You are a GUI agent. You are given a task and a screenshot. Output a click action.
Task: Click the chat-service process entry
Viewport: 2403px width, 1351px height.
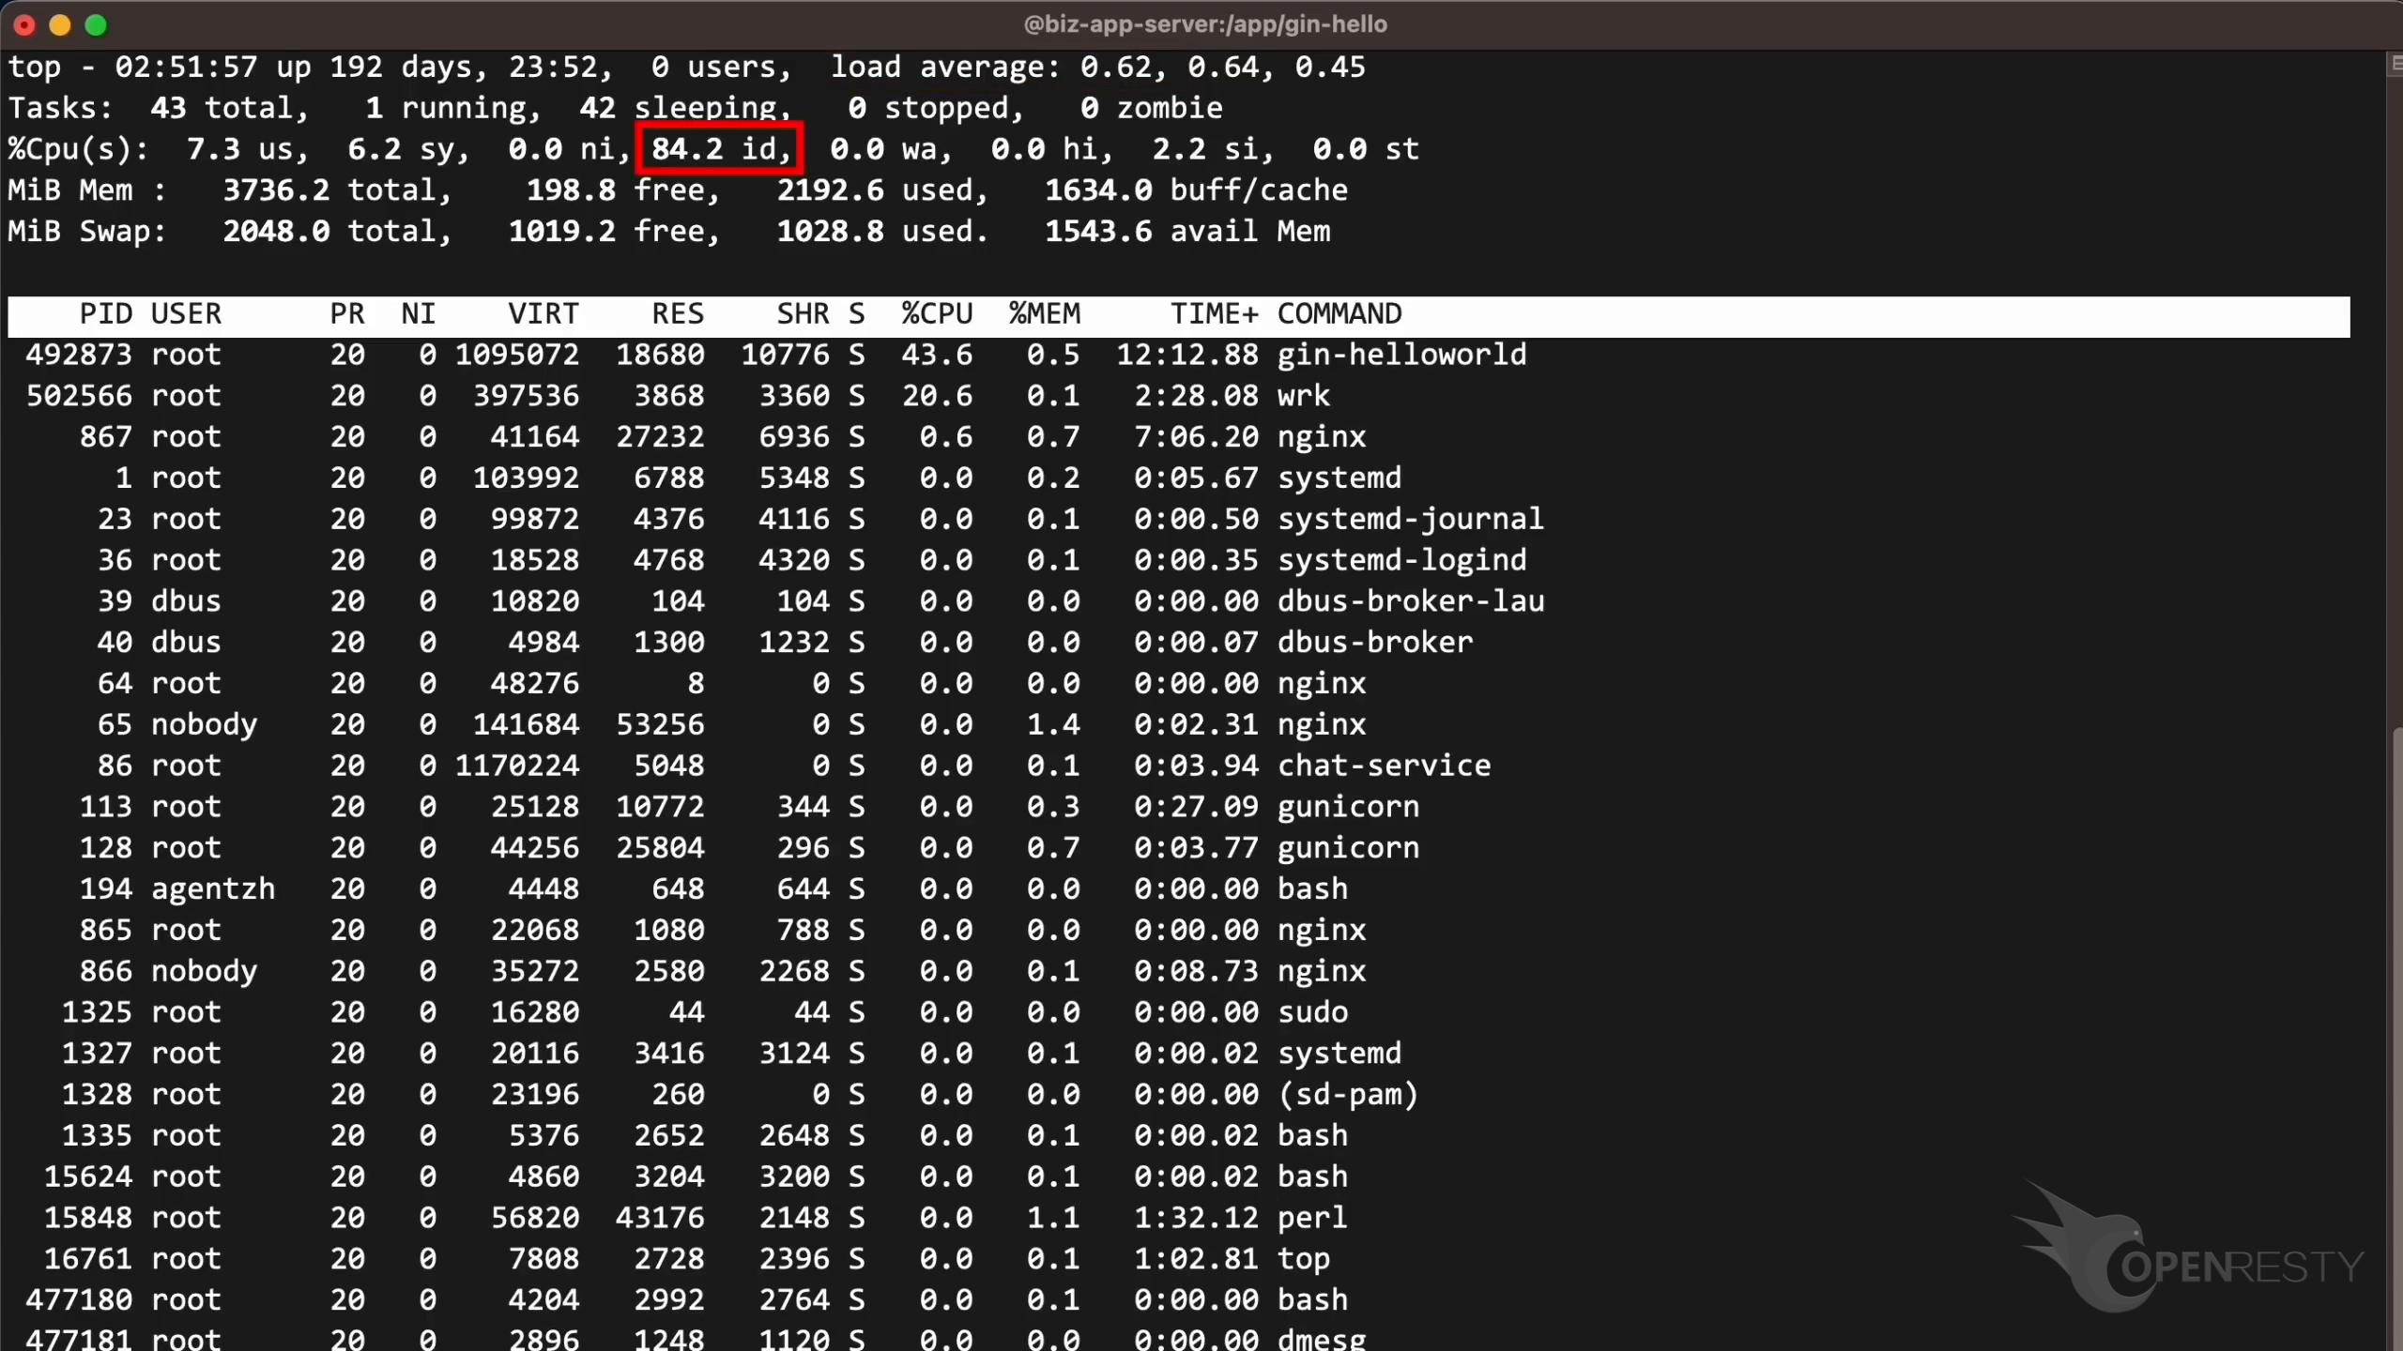1383,767
